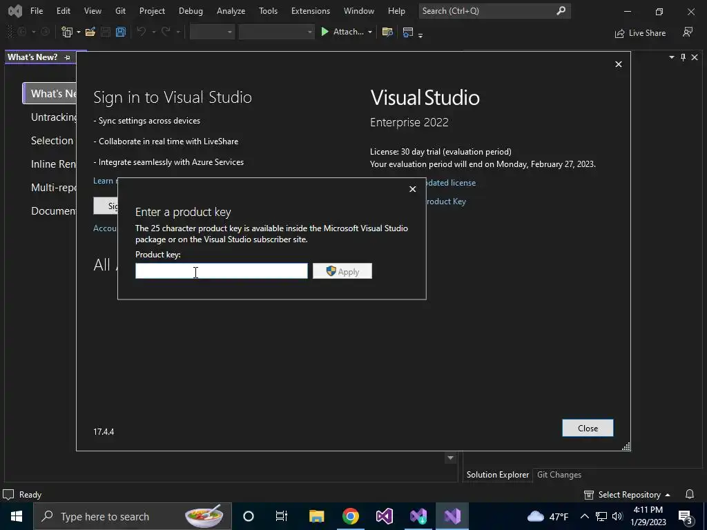Open the File menu
The height and width of the screenshot is (530, 707).
(37, 11)
